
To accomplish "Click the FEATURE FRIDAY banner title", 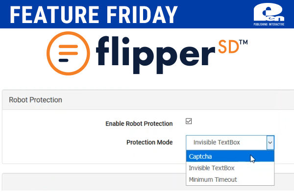I will point(94,15).
